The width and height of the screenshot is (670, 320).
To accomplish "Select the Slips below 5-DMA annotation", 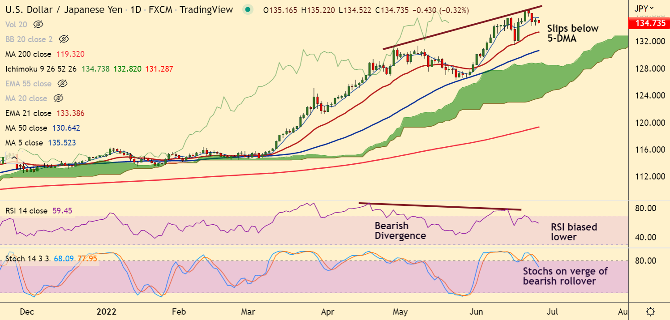I will pos(572,34).
